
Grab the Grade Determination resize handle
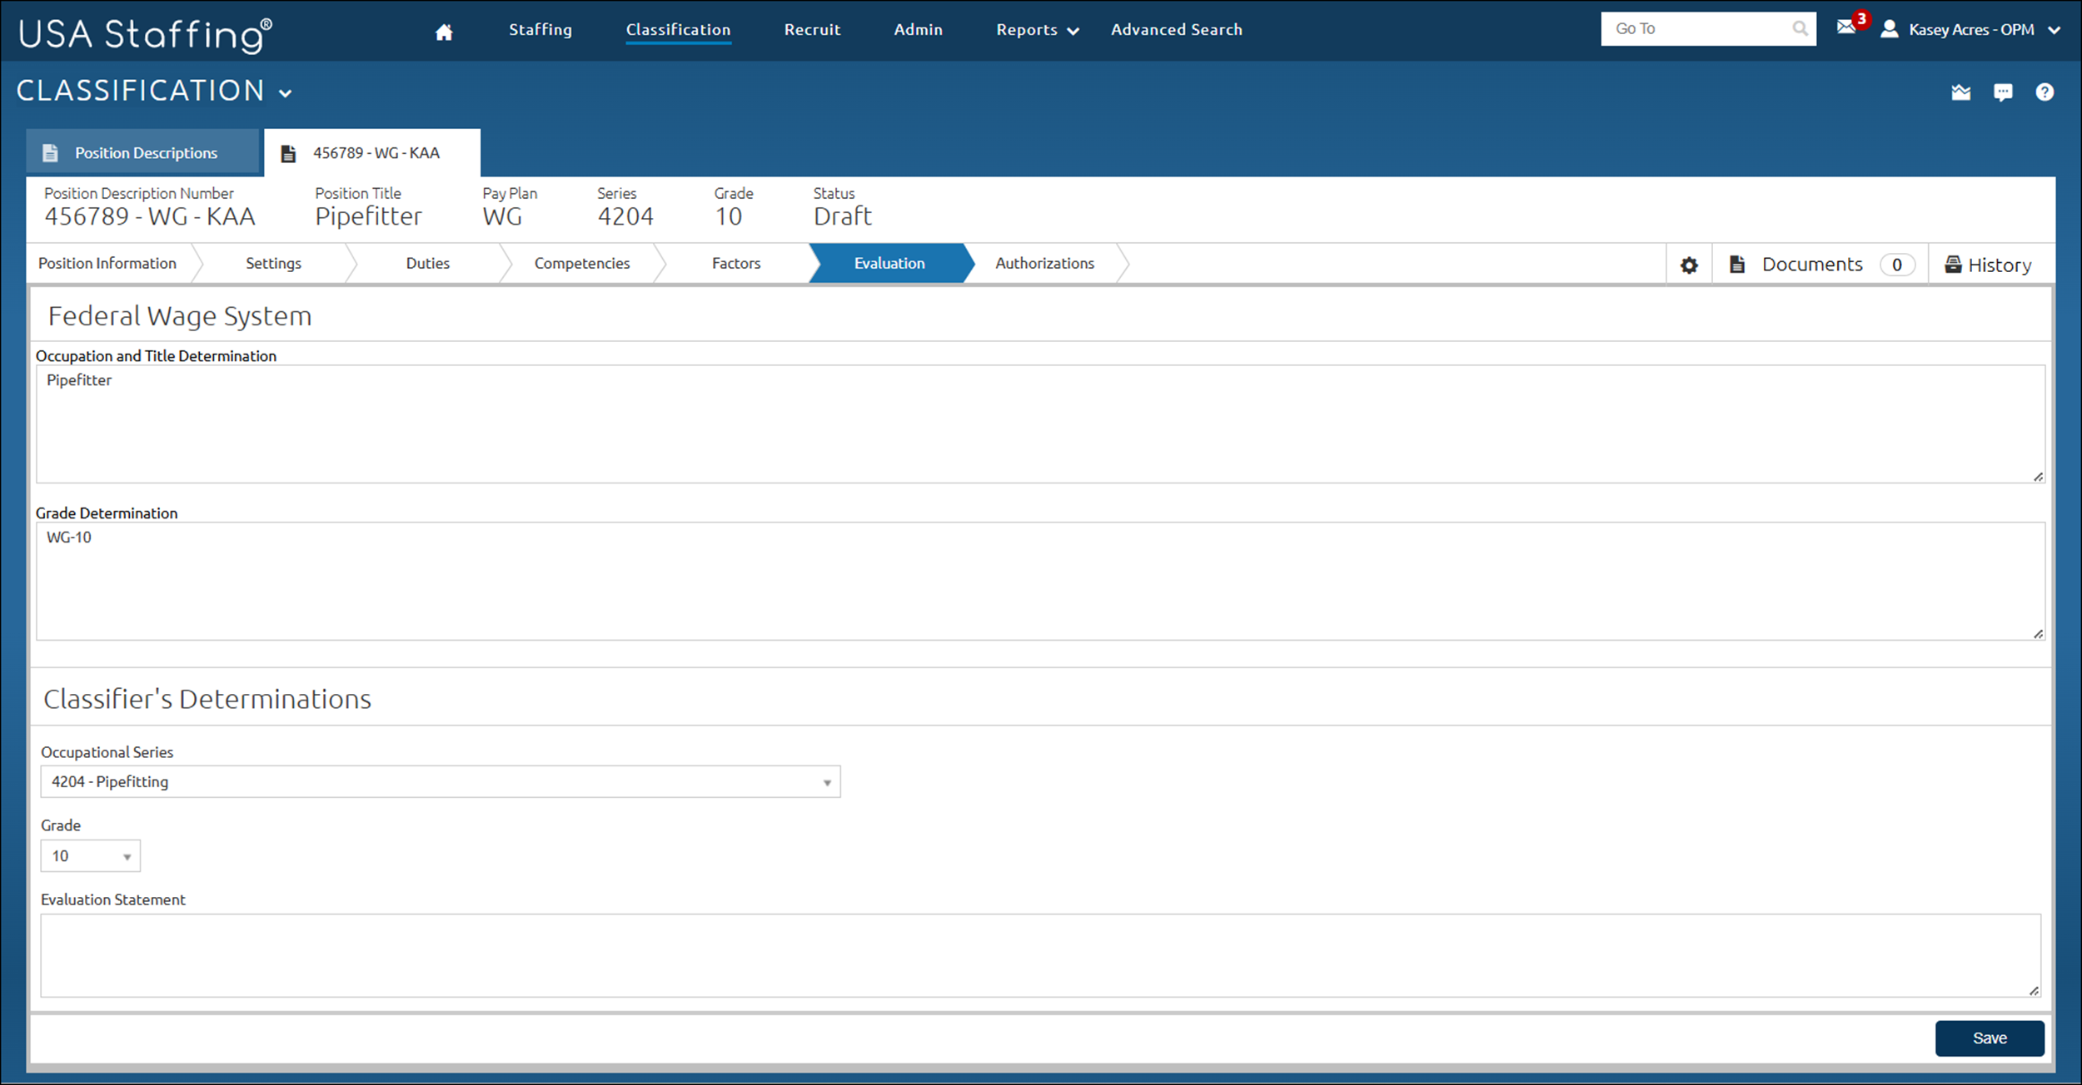click(x=2038, y=633)
